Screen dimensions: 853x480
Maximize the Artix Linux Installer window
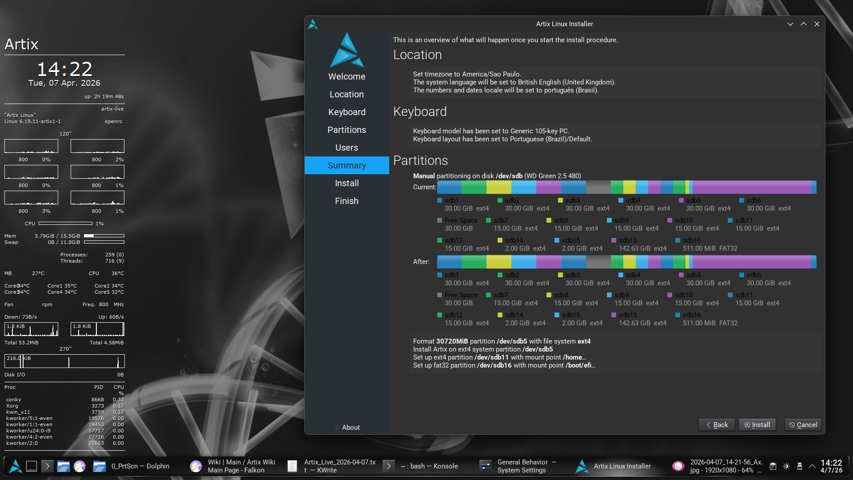pos(804,24)
